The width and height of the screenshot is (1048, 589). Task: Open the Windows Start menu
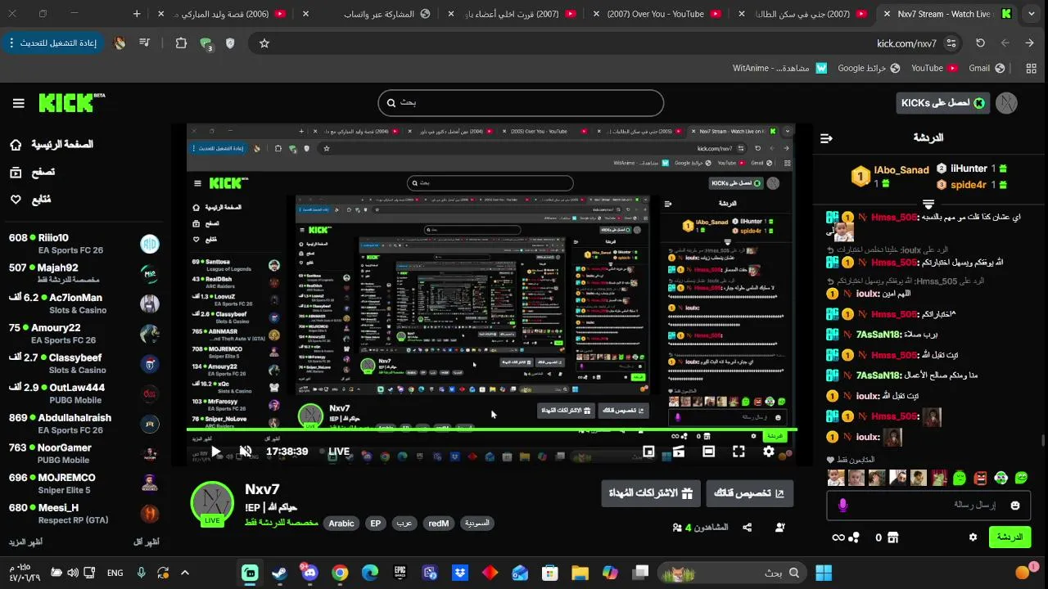click(824, 573)
